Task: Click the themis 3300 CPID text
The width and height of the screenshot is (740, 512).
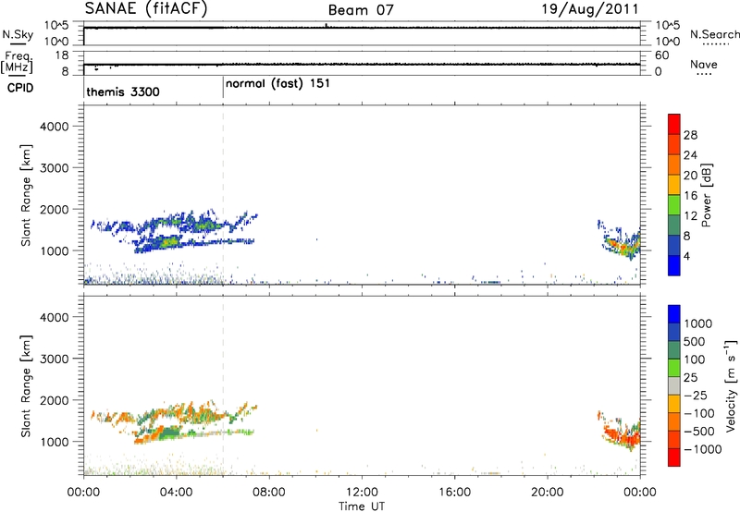Action: pos(123,91)
